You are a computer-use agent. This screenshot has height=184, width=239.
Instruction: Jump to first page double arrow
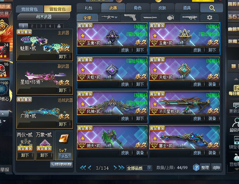tap(83, 168)
